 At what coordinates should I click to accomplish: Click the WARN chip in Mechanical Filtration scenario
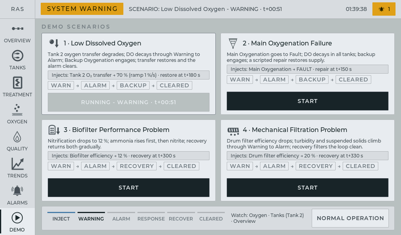click(240, 166)
